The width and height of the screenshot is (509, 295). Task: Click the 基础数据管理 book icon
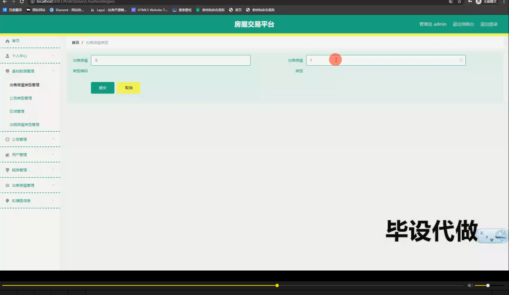tap(7, 71)
